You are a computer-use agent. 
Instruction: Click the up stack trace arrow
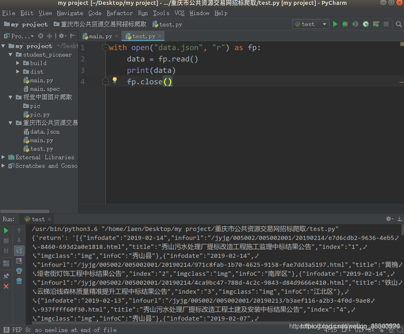click(19, 230)
